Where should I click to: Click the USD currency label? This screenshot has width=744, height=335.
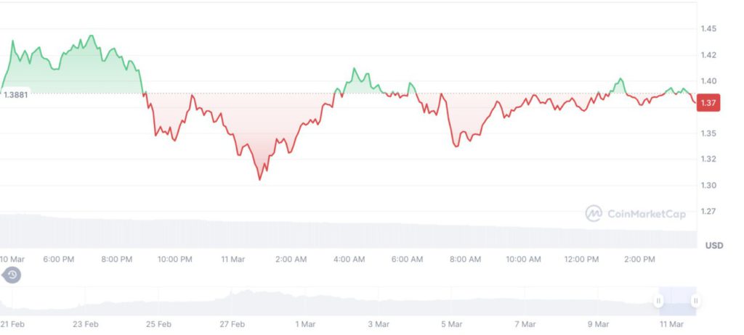713,246
